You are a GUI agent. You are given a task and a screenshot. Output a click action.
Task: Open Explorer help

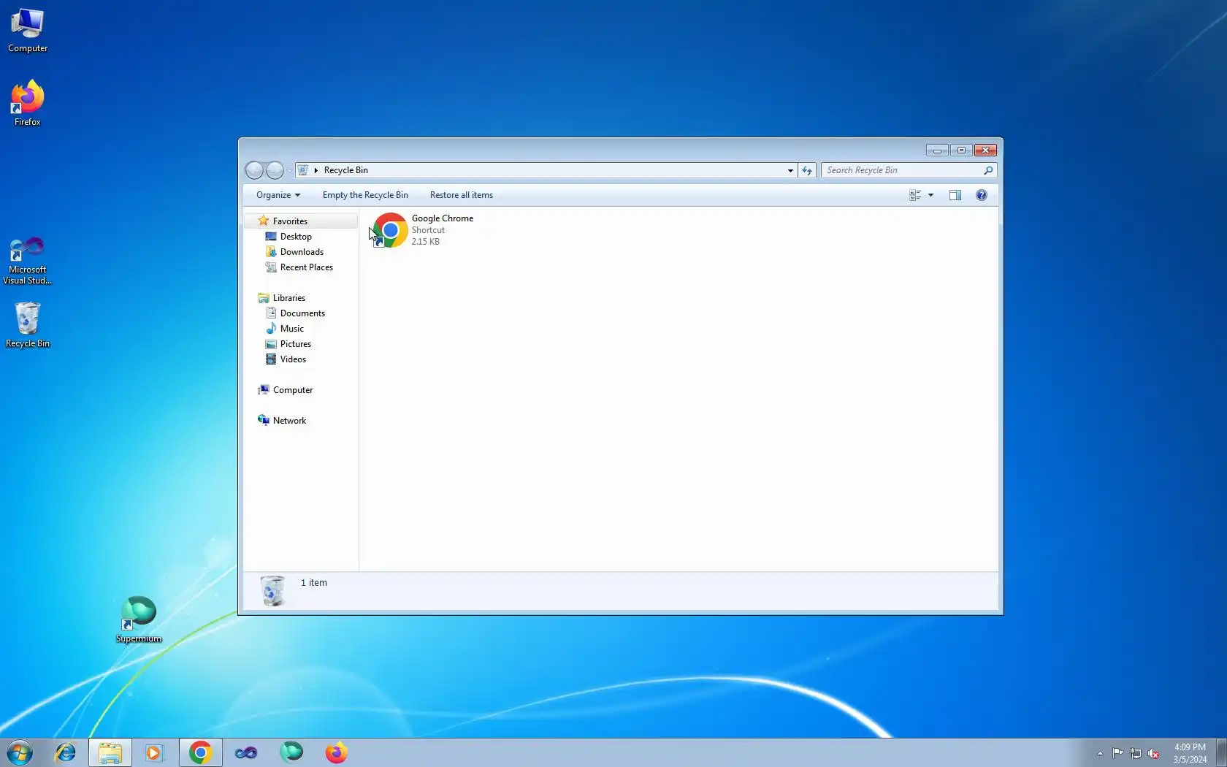coord(982,195)
